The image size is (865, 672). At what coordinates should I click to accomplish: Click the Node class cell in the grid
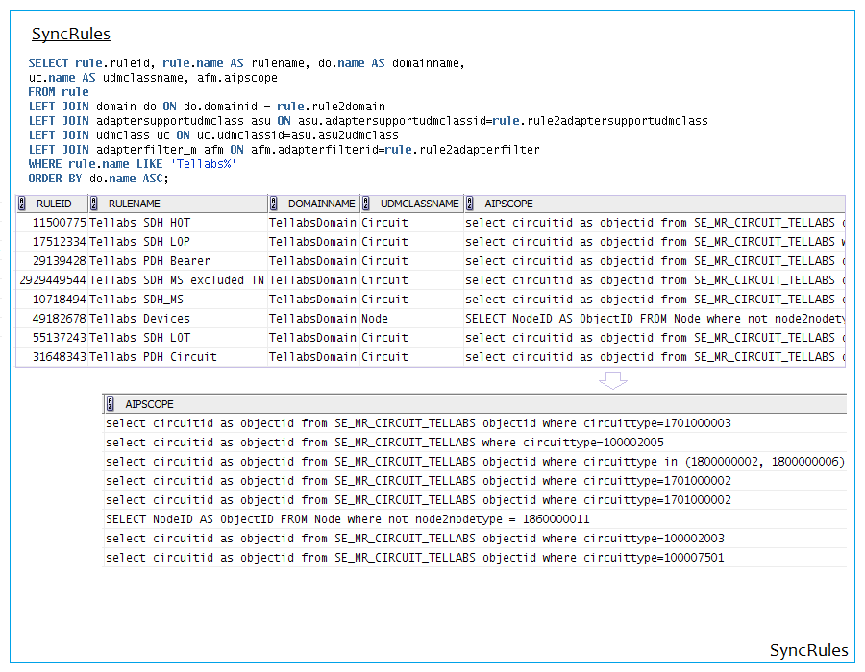coord(375,319)
